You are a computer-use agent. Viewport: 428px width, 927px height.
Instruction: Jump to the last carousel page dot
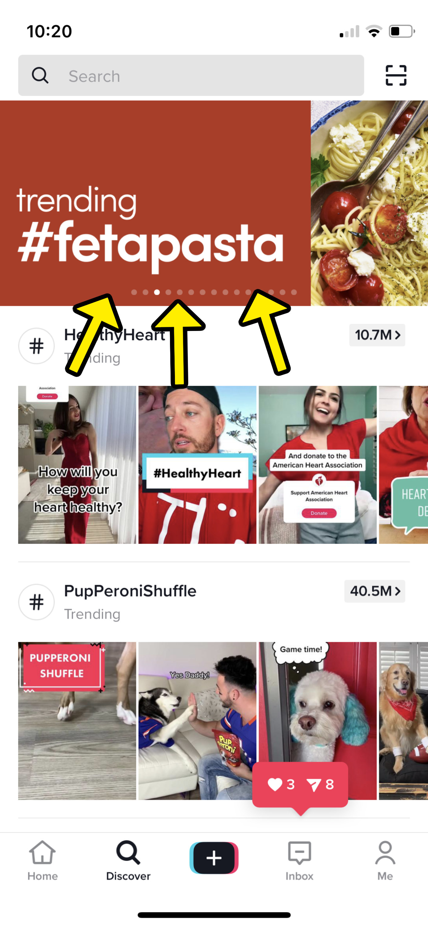coord(294,292)
